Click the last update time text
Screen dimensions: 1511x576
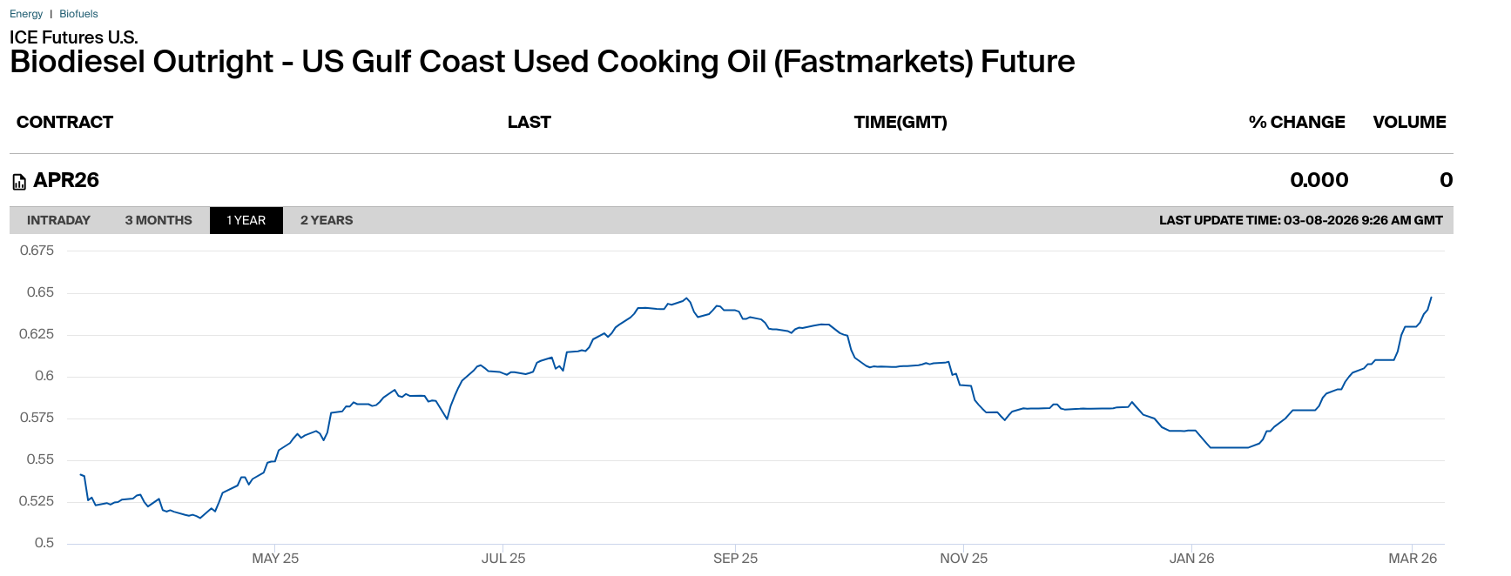(x=1300, y=220)
